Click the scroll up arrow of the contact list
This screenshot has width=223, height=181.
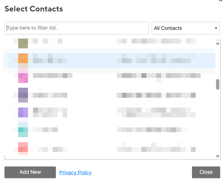(218, 43)
